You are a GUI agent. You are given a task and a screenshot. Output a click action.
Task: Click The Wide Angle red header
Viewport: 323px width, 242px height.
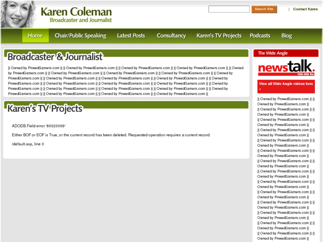point(286,53)
